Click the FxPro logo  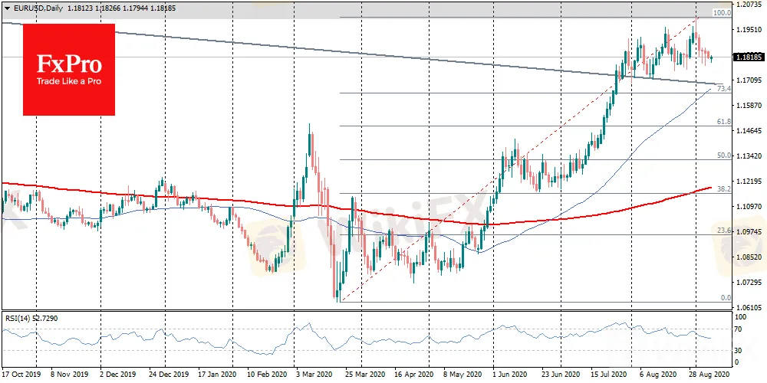coord(69,69)
